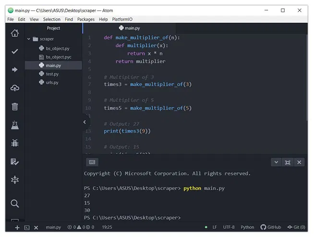
Task: Open bs_object.py in the project tree
Action: [57, 48]
